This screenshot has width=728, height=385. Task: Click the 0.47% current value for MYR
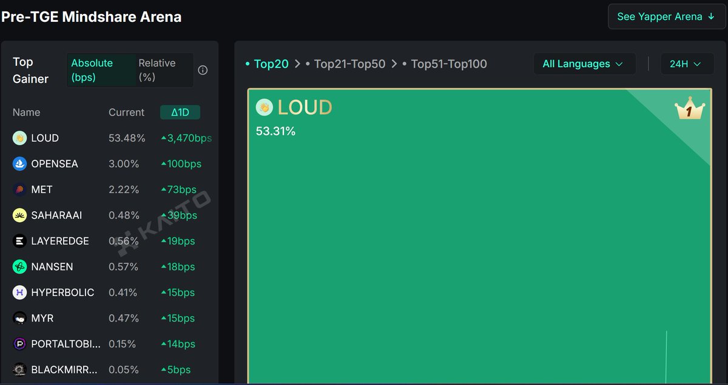click(x=124, y=318)
